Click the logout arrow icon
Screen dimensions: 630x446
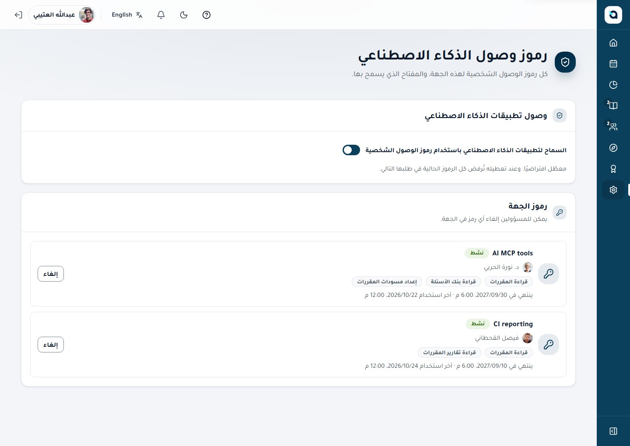click(x=18, y=15)
